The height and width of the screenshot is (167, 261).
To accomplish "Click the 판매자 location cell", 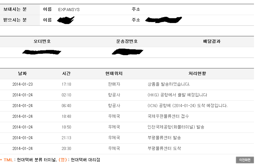I will (x=114, y=84).
